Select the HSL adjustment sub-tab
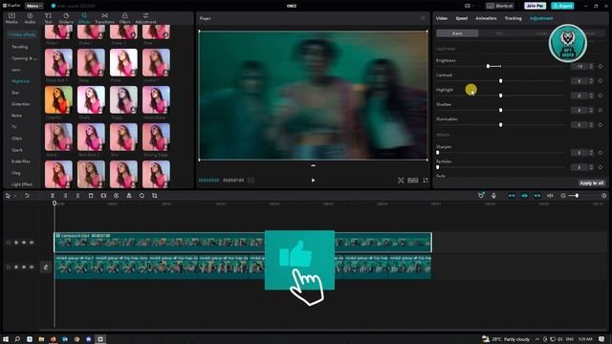The height and width of the screenshot is (344, 612). (499, 33)
